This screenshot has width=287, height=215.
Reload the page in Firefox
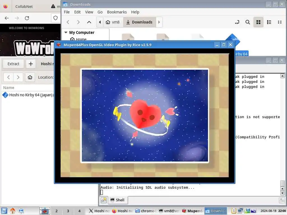(x=27, y=18)
